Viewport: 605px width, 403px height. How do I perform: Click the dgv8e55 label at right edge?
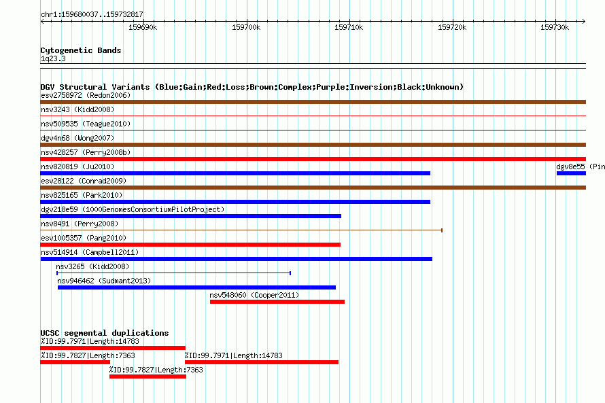point(581,167)
